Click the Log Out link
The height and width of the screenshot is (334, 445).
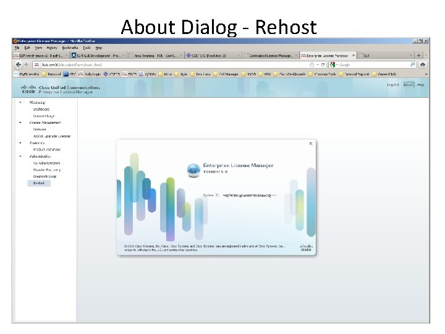click(393, 85)
